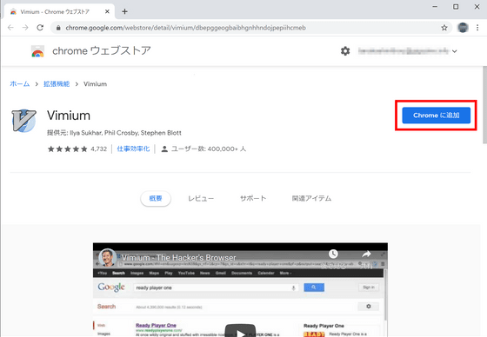
Task: Open a new tab with plus icon
Action: pyautogui.click(x=124, y=11)
